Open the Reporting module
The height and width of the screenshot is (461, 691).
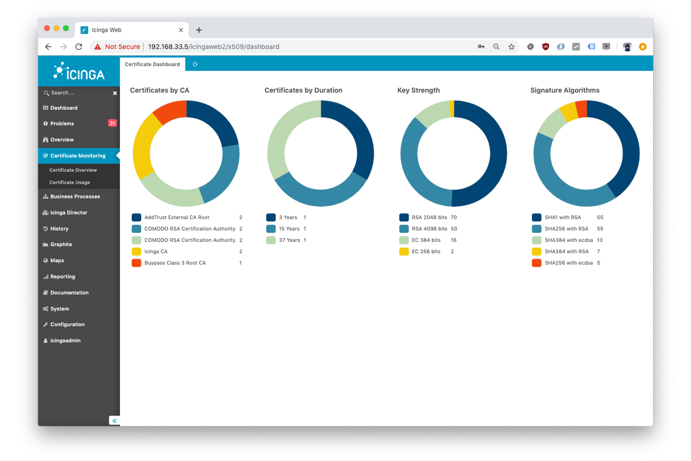click(63, 277)
